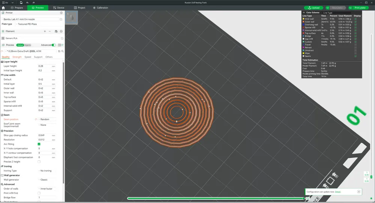Open dropdown arrow beside Print plate
Viewport: 375px width, 203px height.
point(350,8)
